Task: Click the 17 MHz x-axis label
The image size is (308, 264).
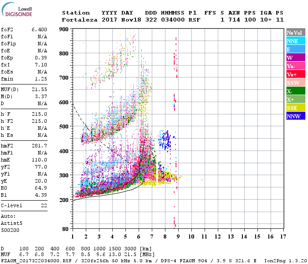Action: click(283, 237)
